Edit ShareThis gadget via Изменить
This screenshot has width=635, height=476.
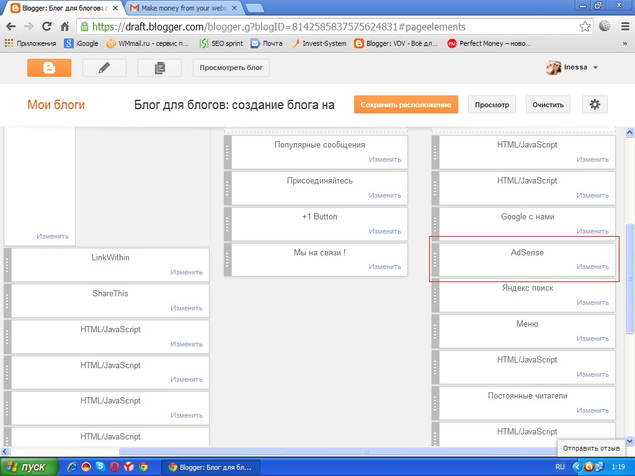click(186, 308)
